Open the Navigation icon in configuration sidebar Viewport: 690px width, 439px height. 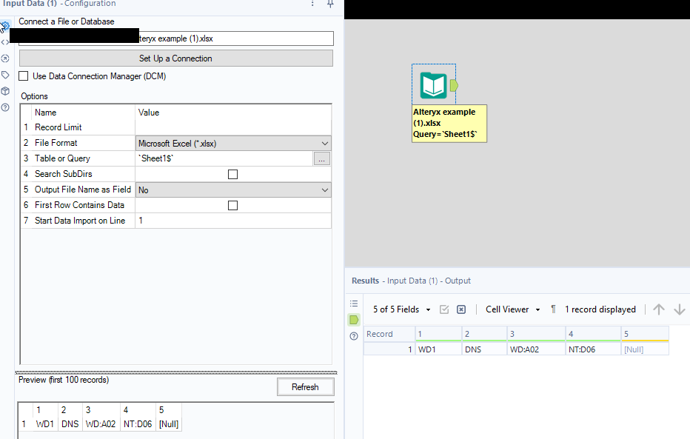(5, 58)
